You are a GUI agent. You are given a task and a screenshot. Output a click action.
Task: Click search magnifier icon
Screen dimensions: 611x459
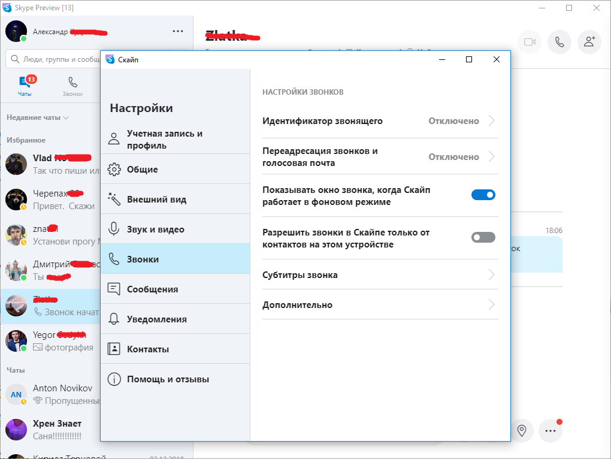tap(15, 59)
